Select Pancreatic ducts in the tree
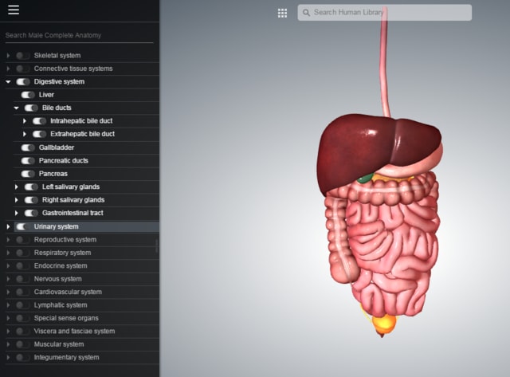 pyautogui.click(x=64, y=160)
